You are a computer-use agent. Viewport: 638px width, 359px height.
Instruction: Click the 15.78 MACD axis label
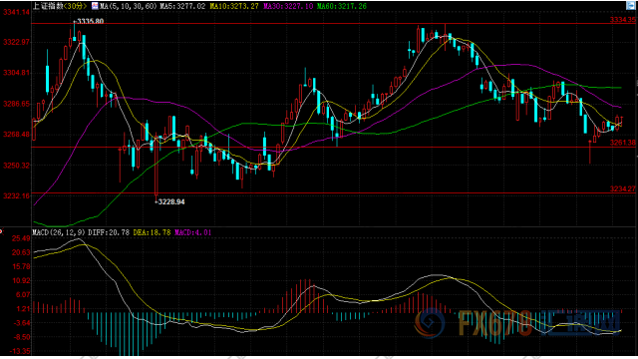click(21, 266)
